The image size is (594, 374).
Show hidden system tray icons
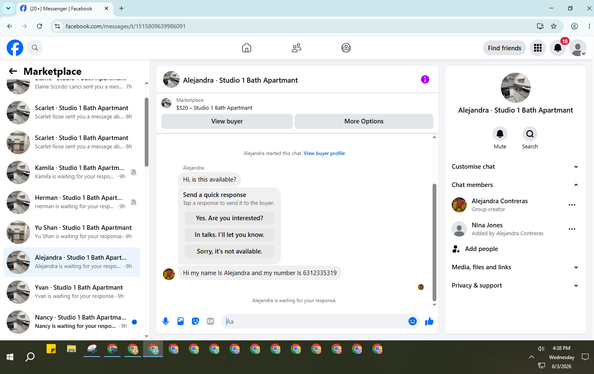(x=531, y=357)
